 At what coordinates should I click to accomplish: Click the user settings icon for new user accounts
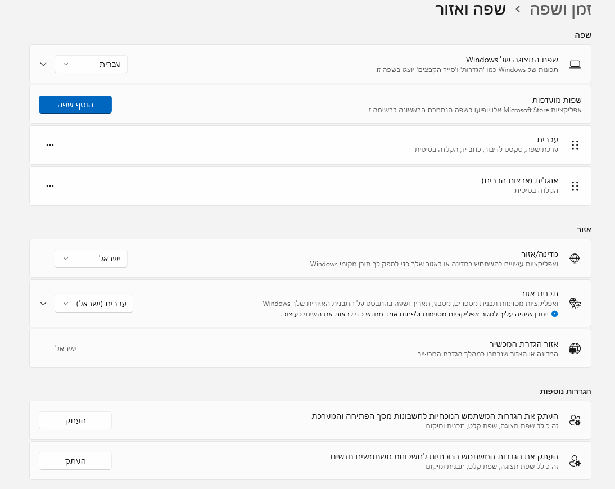point(575,461)
